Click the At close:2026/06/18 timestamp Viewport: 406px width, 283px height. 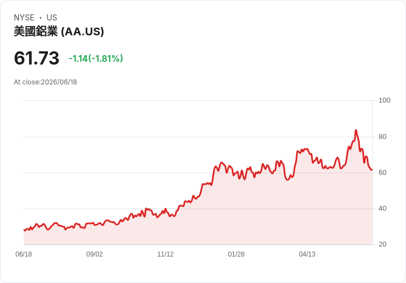pyautogui.click(x=45, y=82)
